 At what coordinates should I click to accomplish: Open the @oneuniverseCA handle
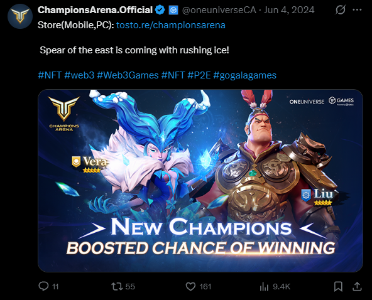(219, 10)
